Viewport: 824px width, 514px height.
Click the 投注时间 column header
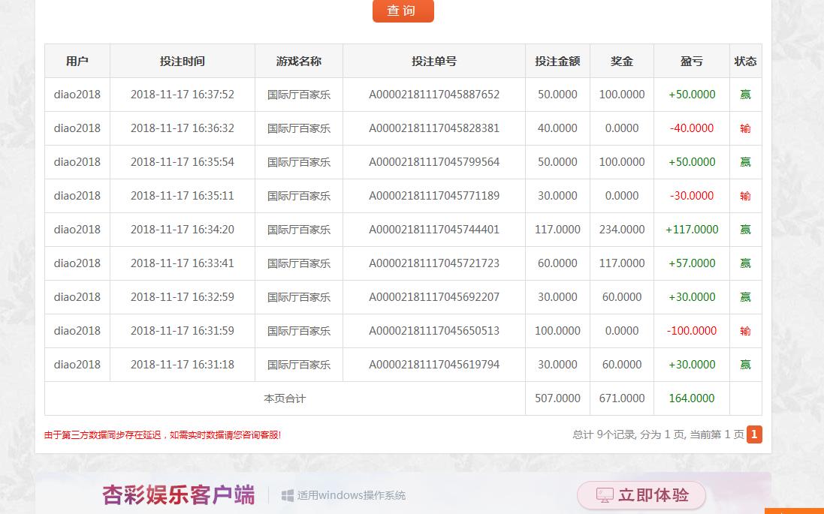tap(183, 61)
